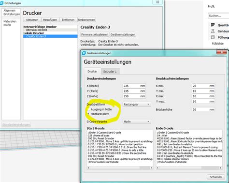The image size is (229, 183).
Task: Click the Fülldichte setting label
Action: [217, 44]
